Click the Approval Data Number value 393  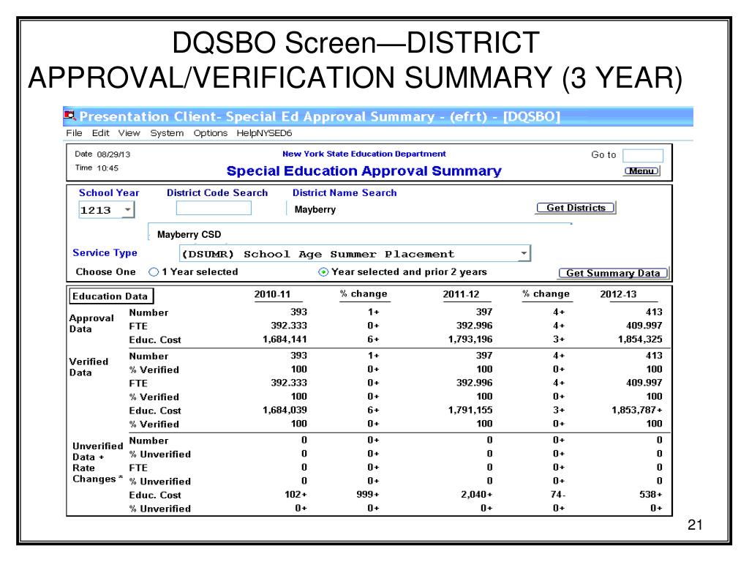[x=298, y=312]
